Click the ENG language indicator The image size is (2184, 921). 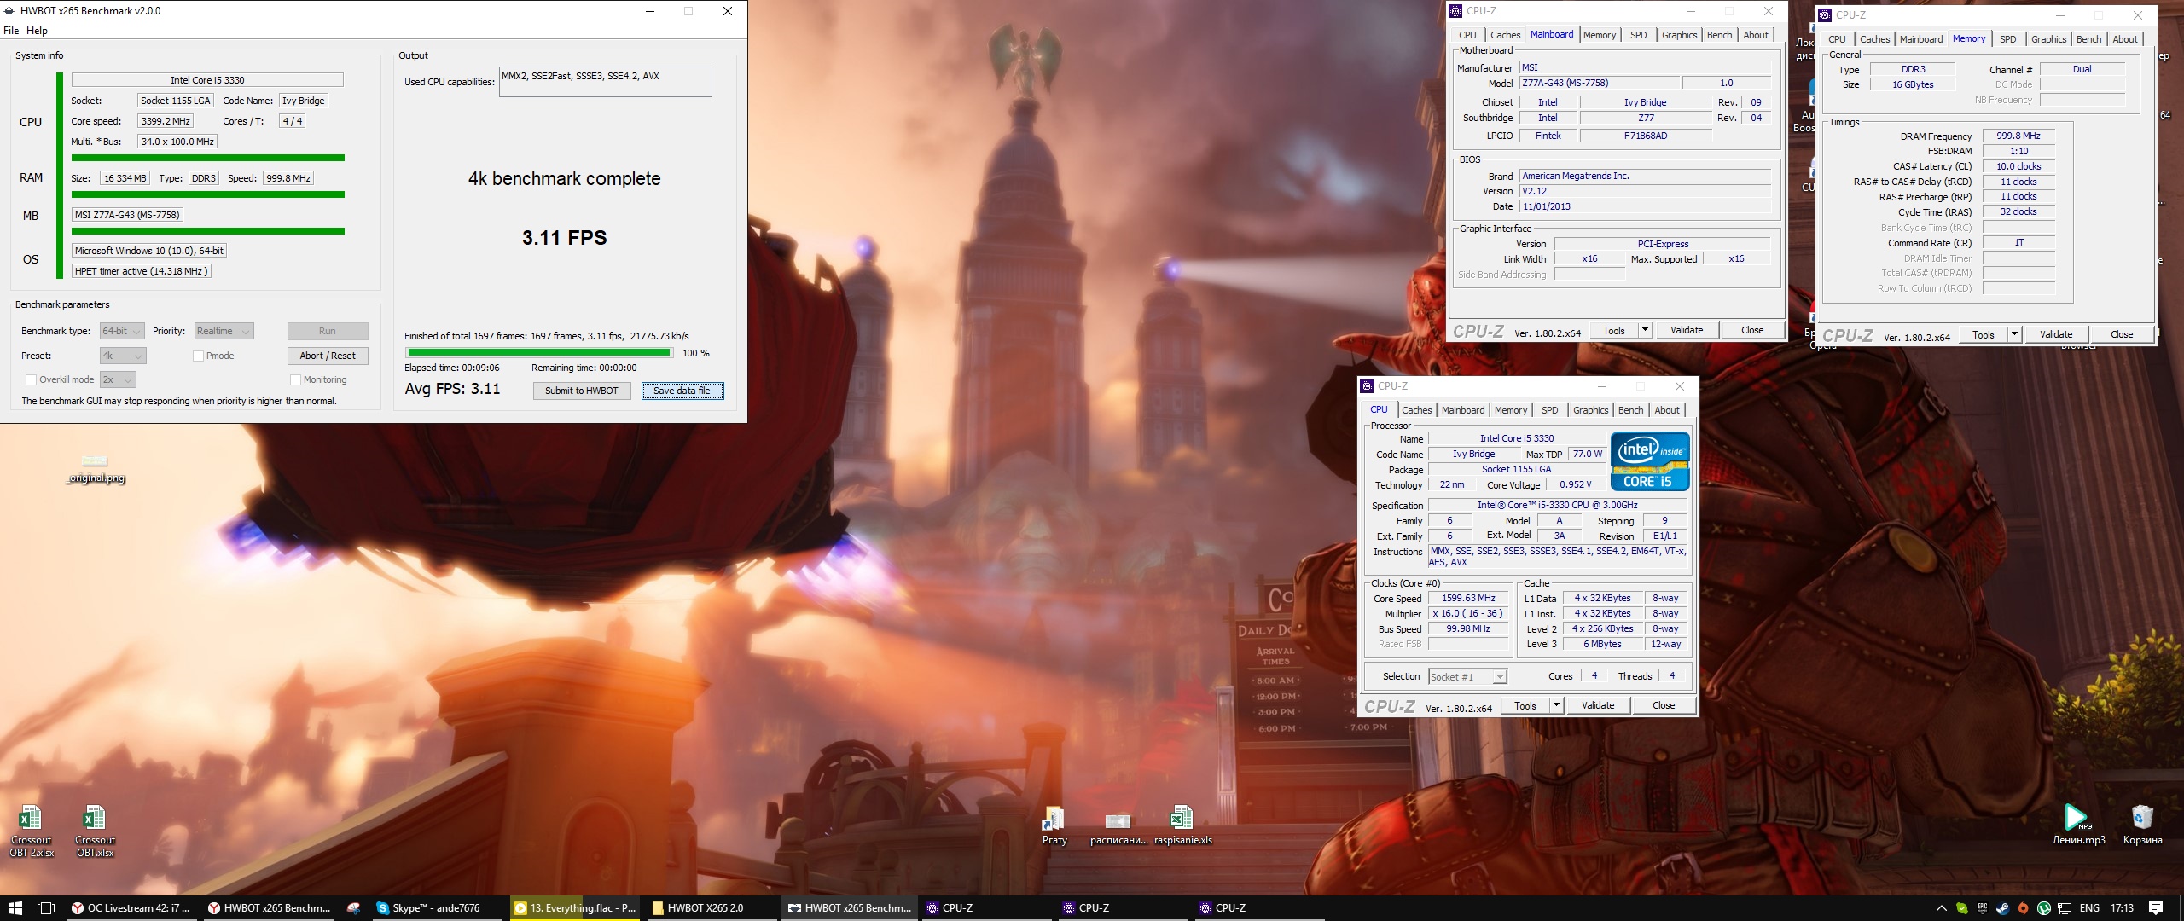coord(2089,908)
